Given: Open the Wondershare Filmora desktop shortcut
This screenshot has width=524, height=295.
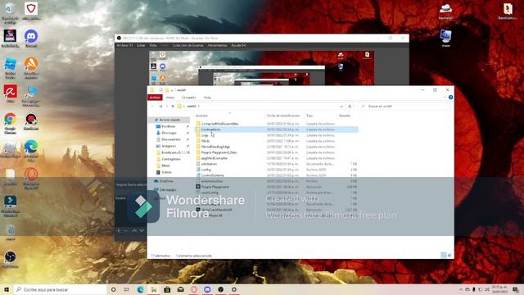Looking at the screenshot, I should 10,206.
